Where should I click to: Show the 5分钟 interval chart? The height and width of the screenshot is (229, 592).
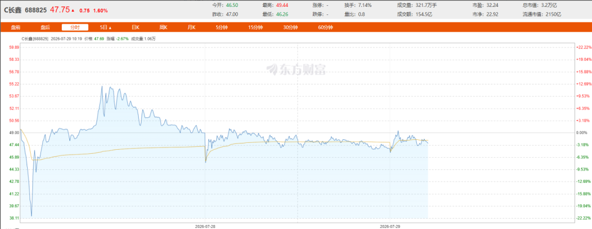pyautogui.click(x=222, y=28)
